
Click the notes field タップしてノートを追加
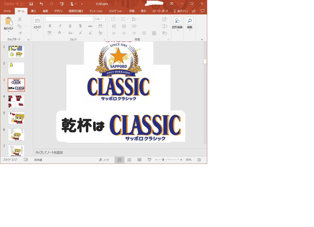click(49, 152)
